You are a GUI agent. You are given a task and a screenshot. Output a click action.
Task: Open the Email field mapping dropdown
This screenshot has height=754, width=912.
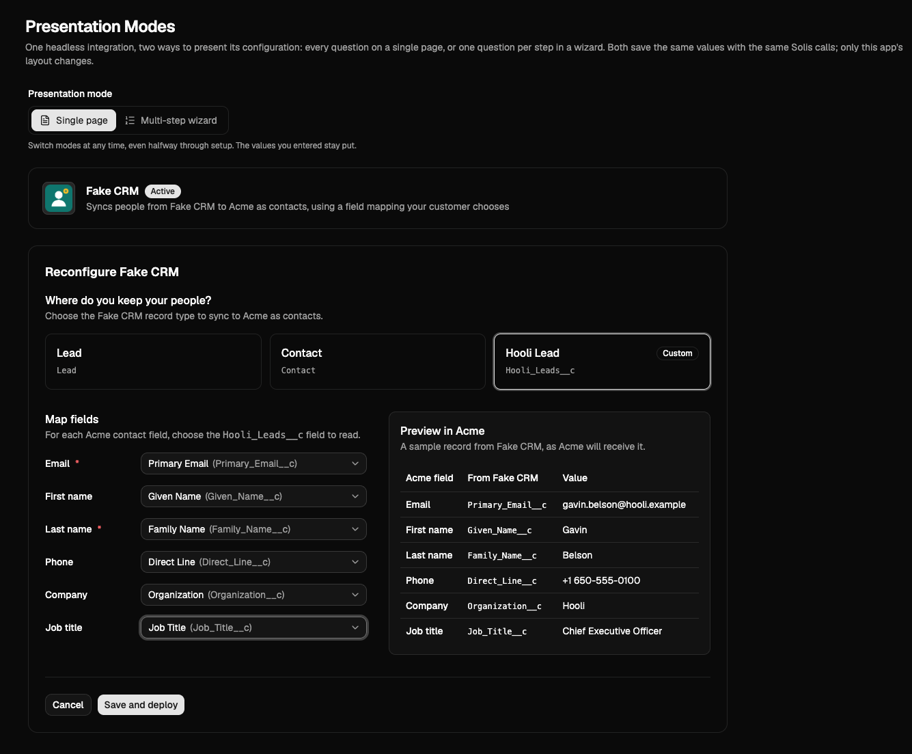[253, 463]
